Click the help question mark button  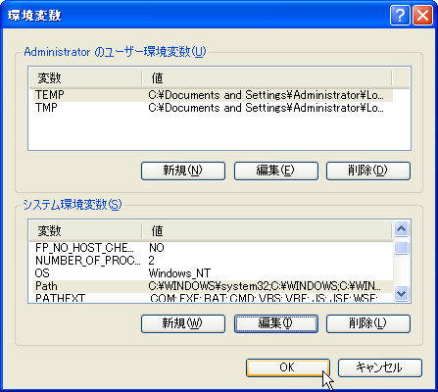point(400,15)
